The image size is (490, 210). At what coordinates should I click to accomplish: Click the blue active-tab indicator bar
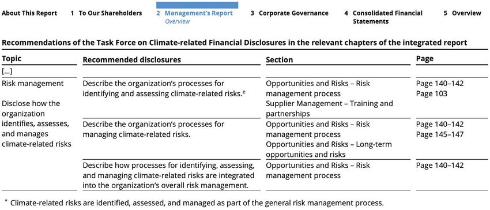coord(197,5)
